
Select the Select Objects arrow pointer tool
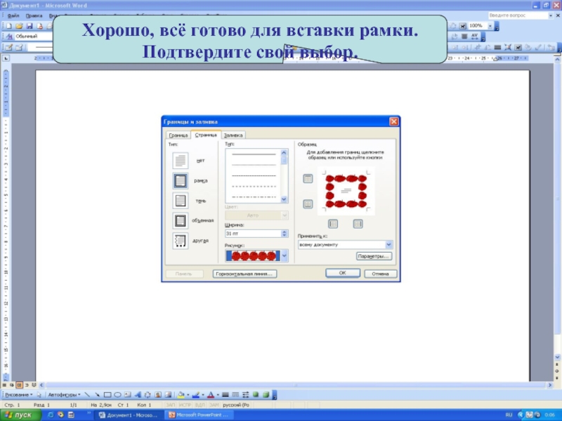(39, 395)
